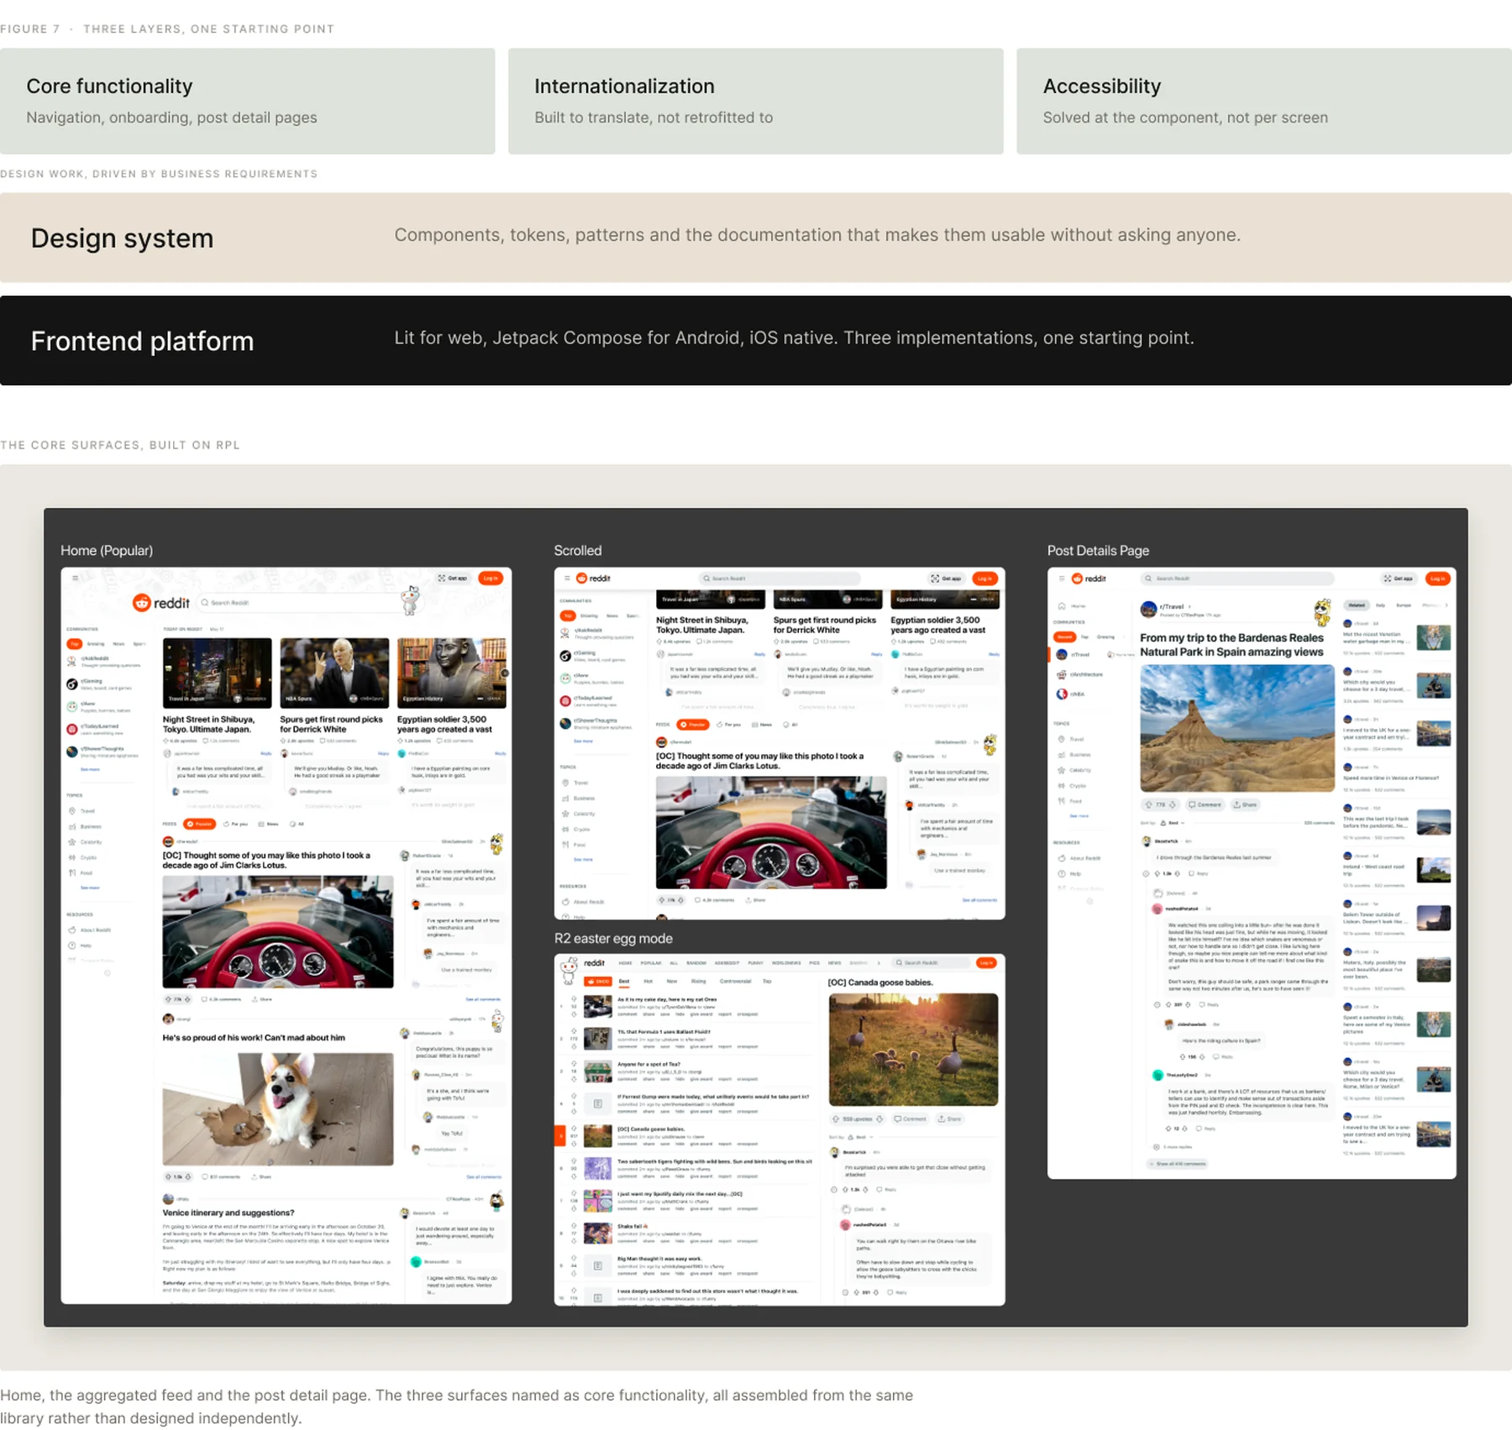This screenshot has height=1430, width=1512.
Task: Select the Popular feed pill in Home (Popular) mockup
Action: coord(200,824)
